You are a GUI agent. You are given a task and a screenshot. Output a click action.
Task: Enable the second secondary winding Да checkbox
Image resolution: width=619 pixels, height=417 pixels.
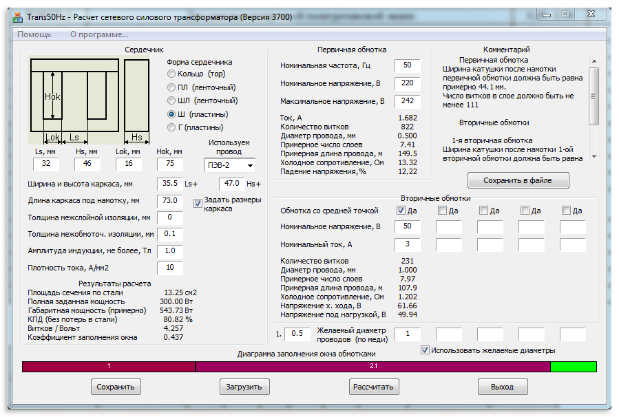[442, 211]
